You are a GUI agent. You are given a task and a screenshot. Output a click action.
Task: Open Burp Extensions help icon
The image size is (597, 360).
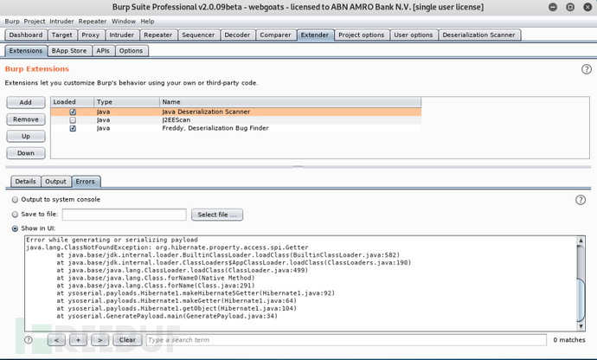pos(587,69)
